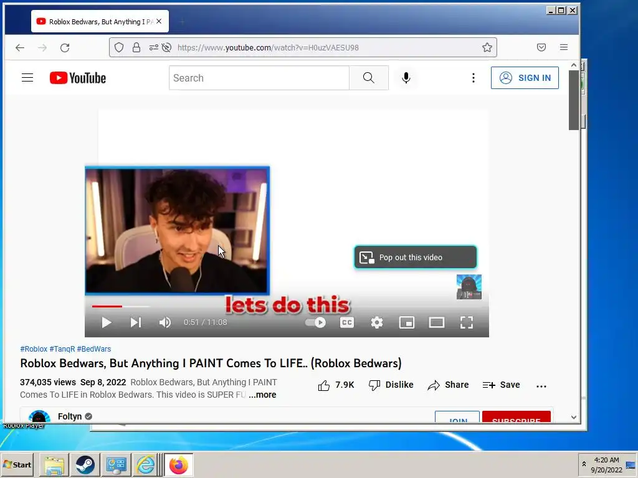Click the page scroll up arrow
Viewport: 638px width, 478px height.
pyautogui.click(x=573, y=65)
